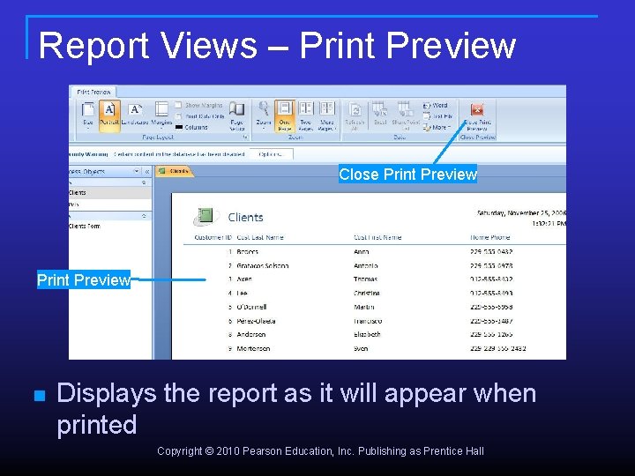Click last name O'Donnell in report
635x476 pixels.
point(251,307)
